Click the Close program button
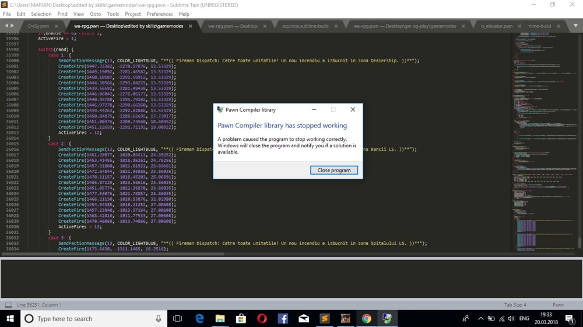The width and height of the screenshot is (583, 327). pos(334,170)
